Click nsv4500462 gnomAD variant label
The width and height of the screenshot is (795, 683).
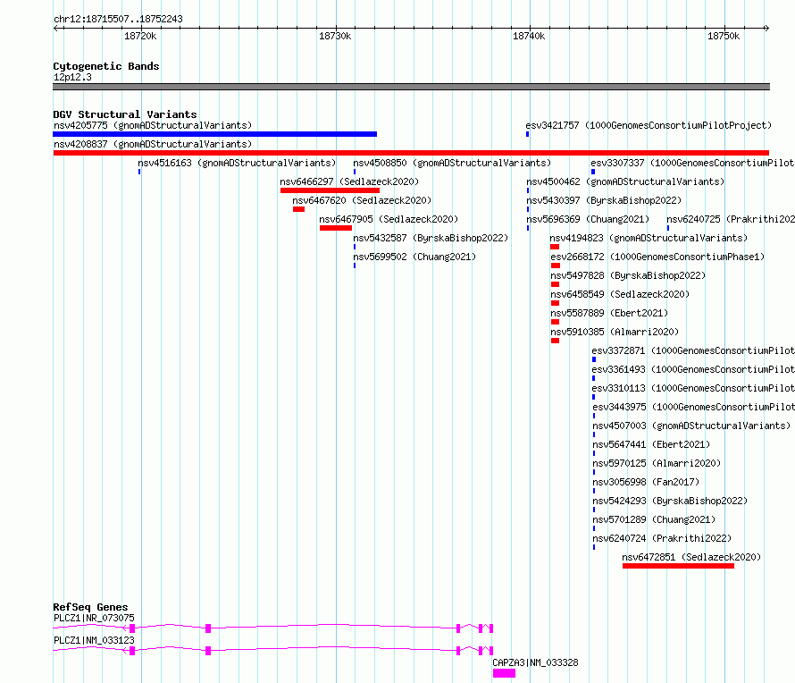(625, 181)
